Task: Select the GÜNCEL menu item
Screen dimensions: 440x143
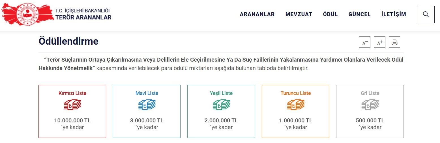Action: pos(359,14)
